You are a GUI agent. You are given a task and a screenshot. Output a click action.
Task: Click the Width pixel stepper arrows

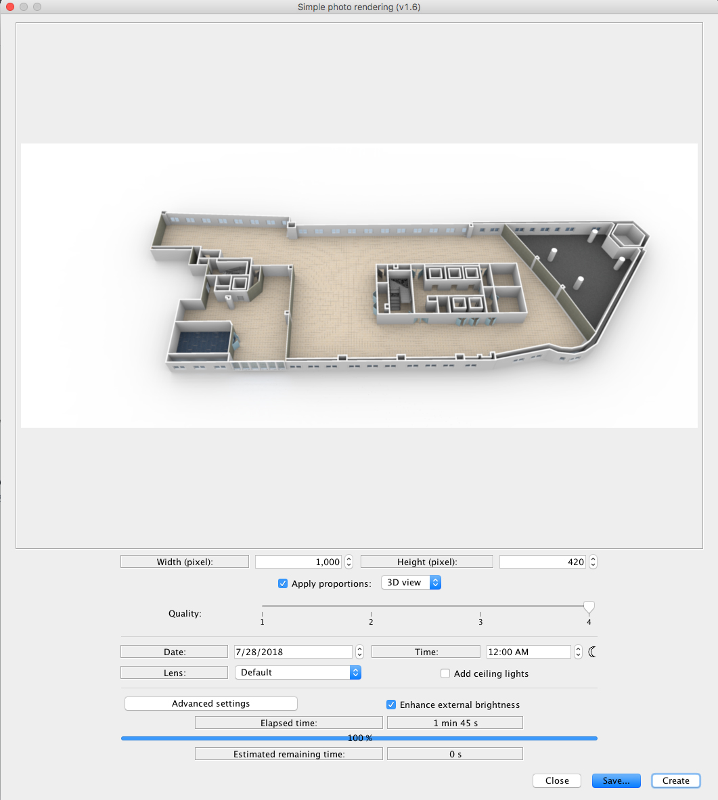point(349,562)
